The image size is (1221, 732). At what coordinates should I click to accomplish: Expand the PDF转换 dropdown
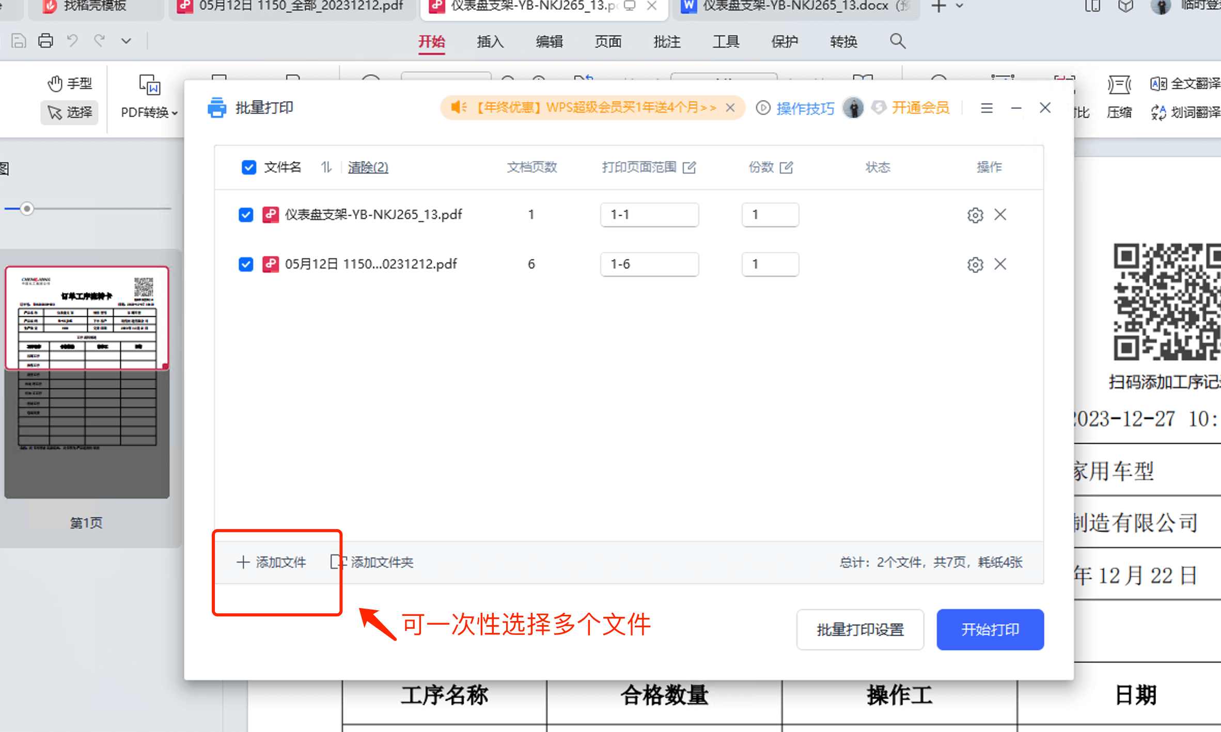[175, 113]
